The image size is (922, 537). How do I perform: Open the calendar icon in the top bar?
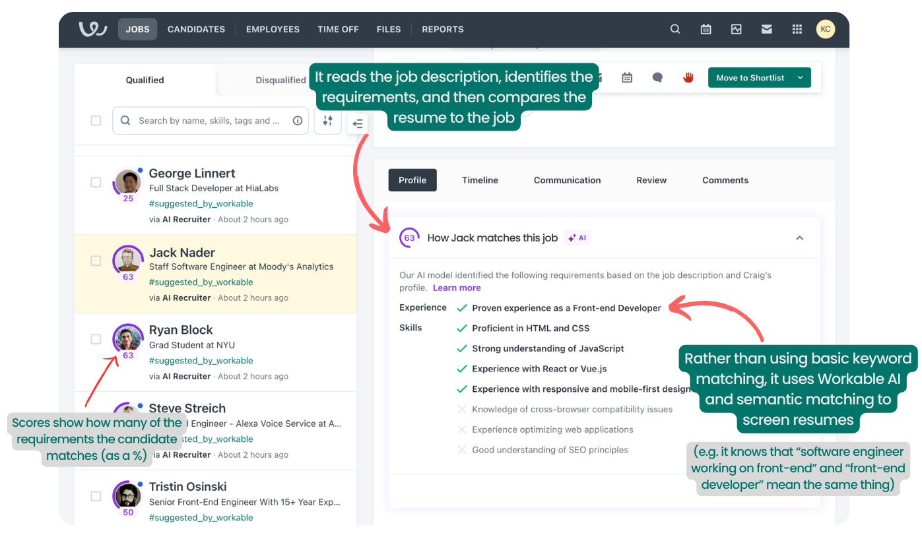706,29
